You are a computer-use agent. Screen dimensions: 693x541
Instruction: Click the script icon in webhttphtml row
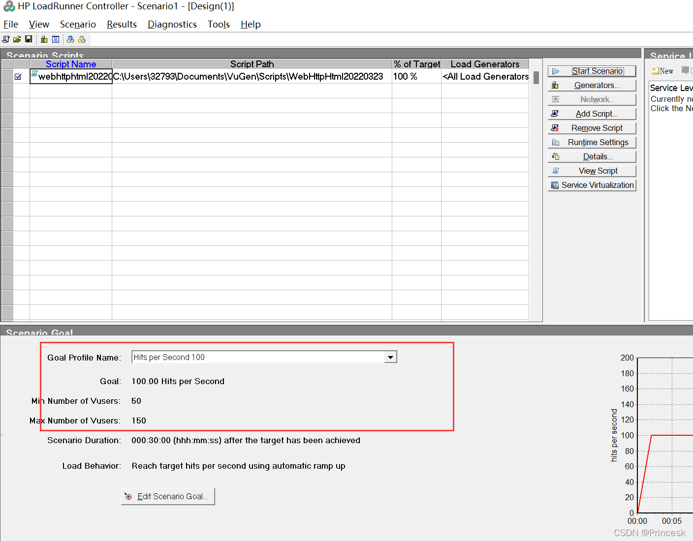(34, 74)
